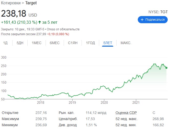Open the Отказ от обязательств disclaimer link
170x129 pixels.
tap(63, 29)
